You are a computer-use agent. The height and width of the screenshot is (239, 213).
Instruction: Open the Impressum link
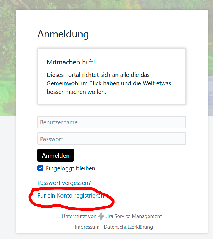87,227
